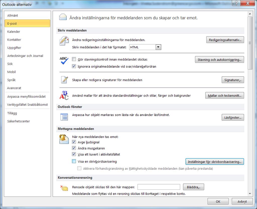The width and height of the screenshot is (257, 209).
Task: Click the Läsfönster button
Action: coord(233,117)
